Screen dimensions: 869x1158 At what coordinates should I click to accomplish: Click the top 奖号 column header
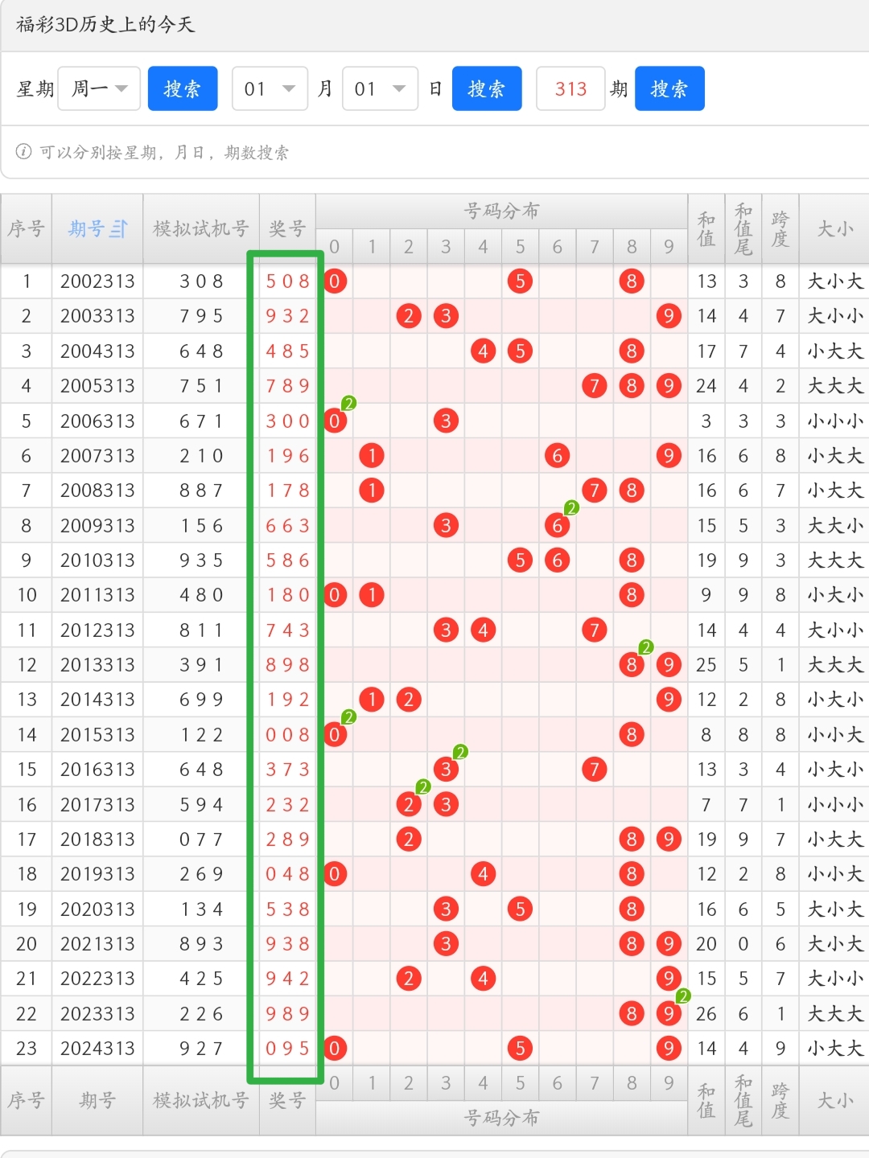tap(287, 229)
